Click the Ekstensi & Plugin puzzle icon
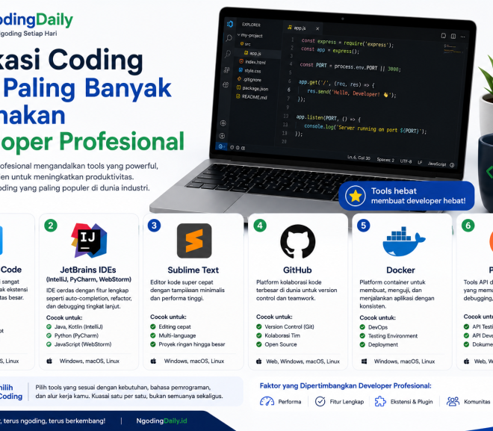The width and height of the screenshot is (493, 431). (380, 401)
